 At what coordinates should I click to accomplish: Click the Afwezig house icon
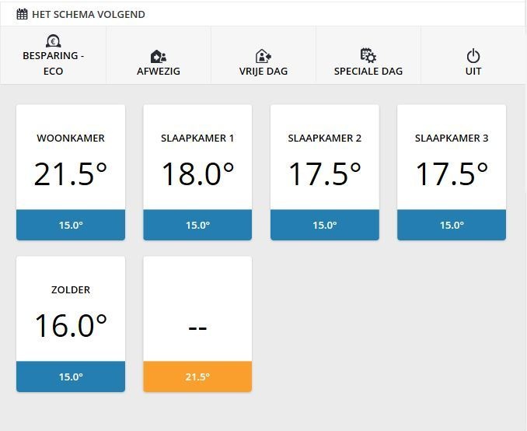pos(158,56)
